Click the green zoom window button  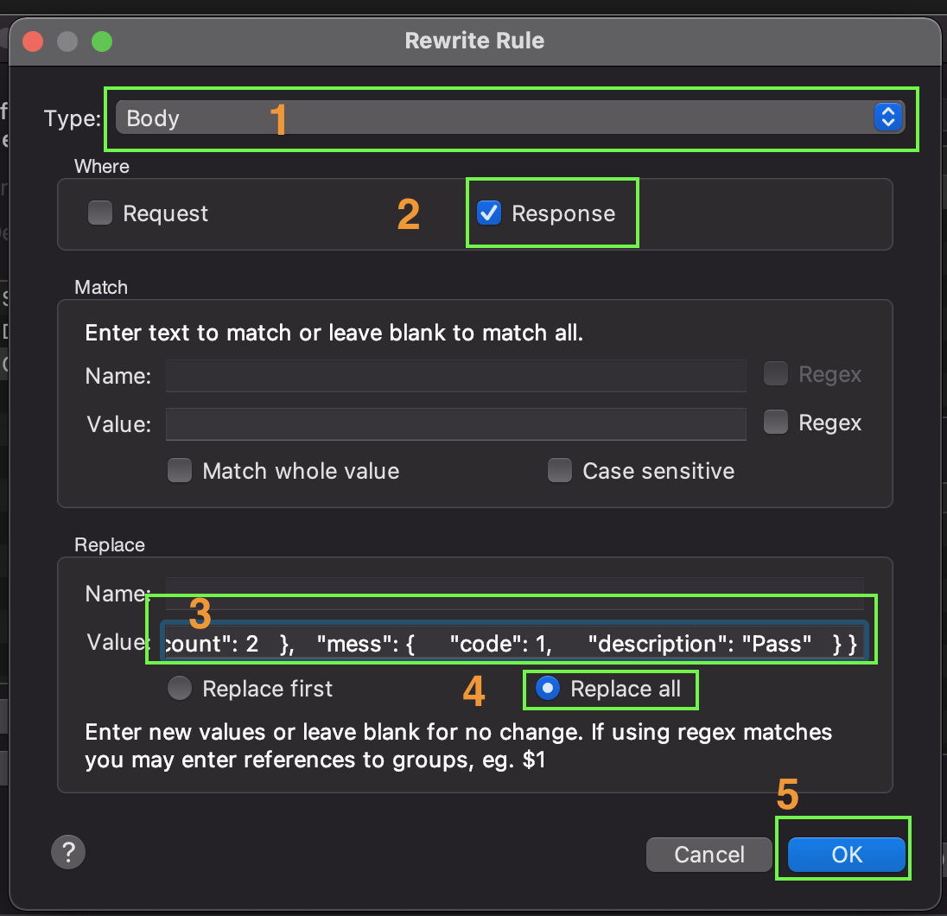(x=101, y=41)
